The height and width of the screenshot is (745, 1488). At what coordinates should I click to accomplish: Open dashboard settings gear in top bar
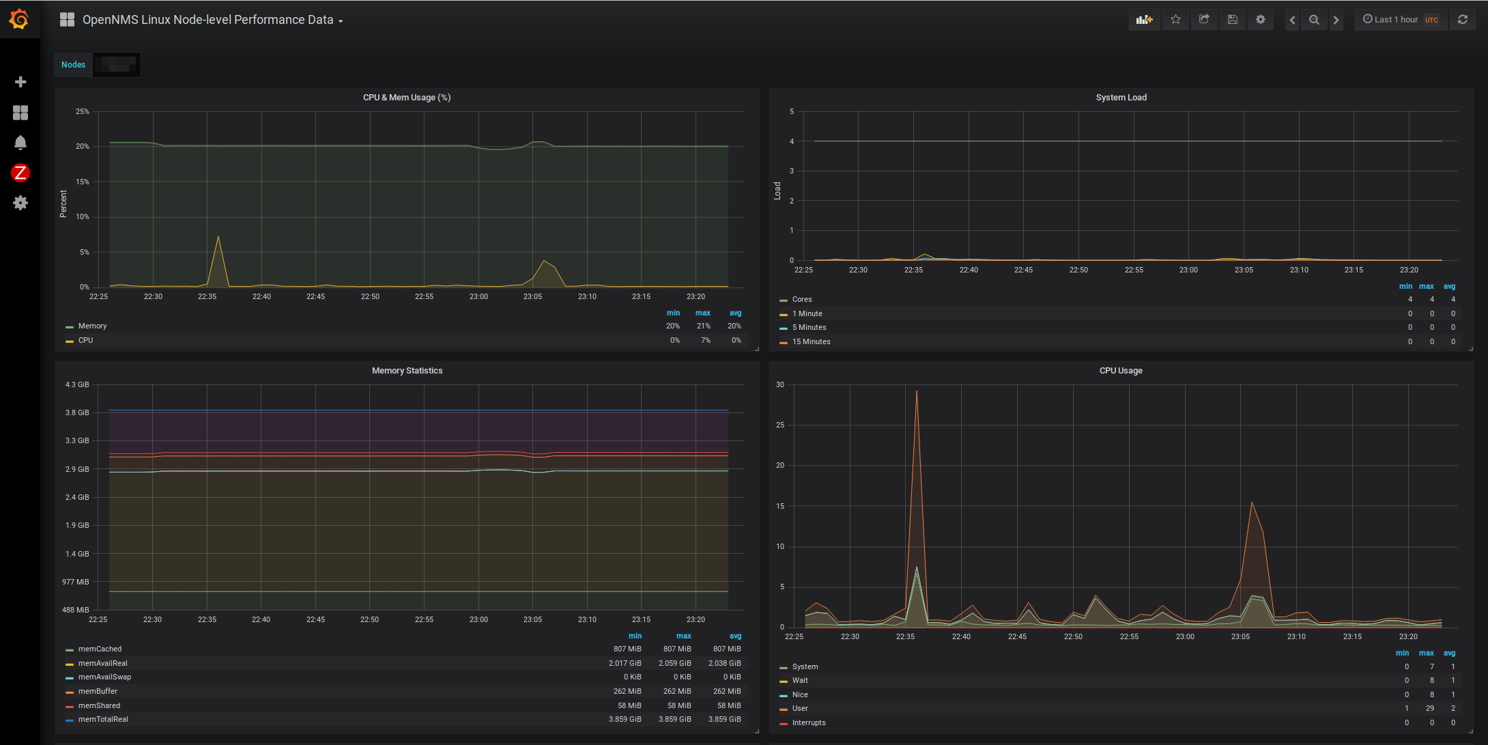pyautogui.click(x=1261, y=20)
